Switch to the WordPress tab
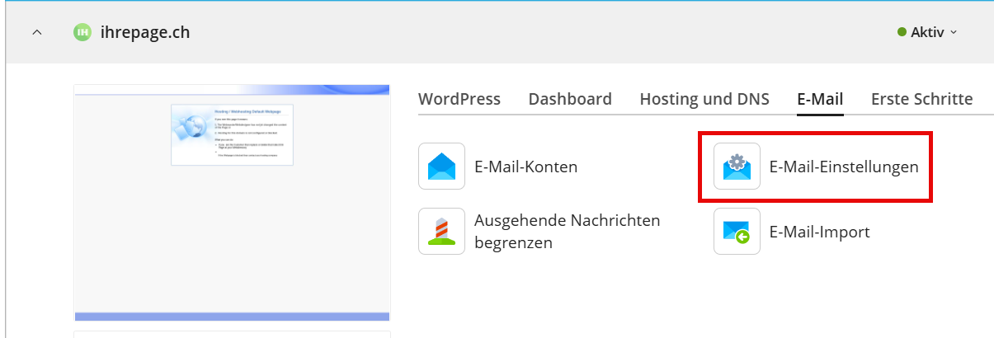The height and width of the screenshot is (338, 994). point(459,100)
